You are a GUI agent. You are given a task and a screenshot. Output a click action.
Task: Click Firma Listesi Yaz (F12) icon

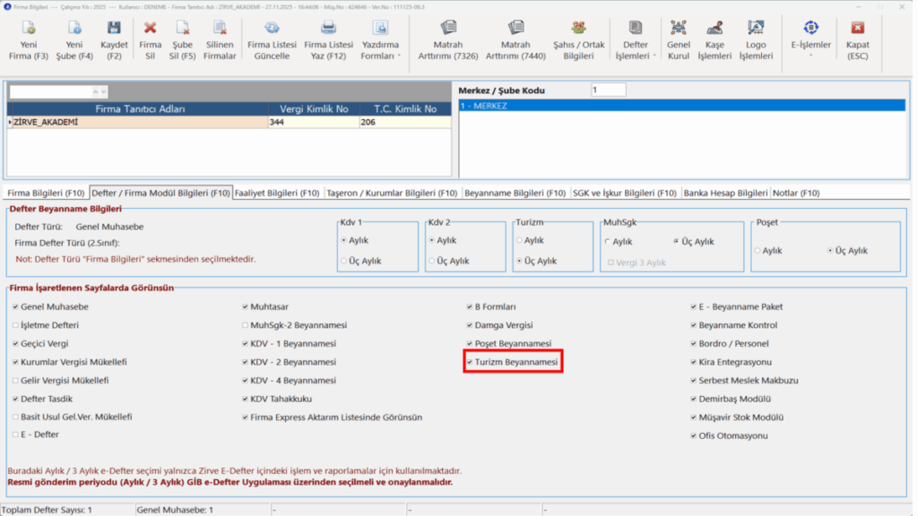point(328,28)
